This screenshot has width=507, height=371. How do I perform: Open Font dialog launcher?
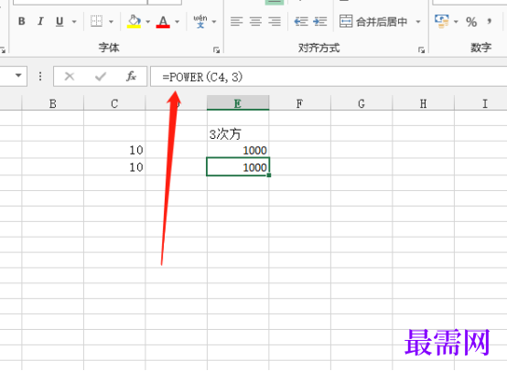(x=216, y=49)
